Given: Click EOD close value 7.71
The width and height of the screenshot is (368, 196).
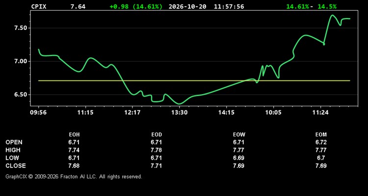Looking at the screenshot, I should coord(157,166).
